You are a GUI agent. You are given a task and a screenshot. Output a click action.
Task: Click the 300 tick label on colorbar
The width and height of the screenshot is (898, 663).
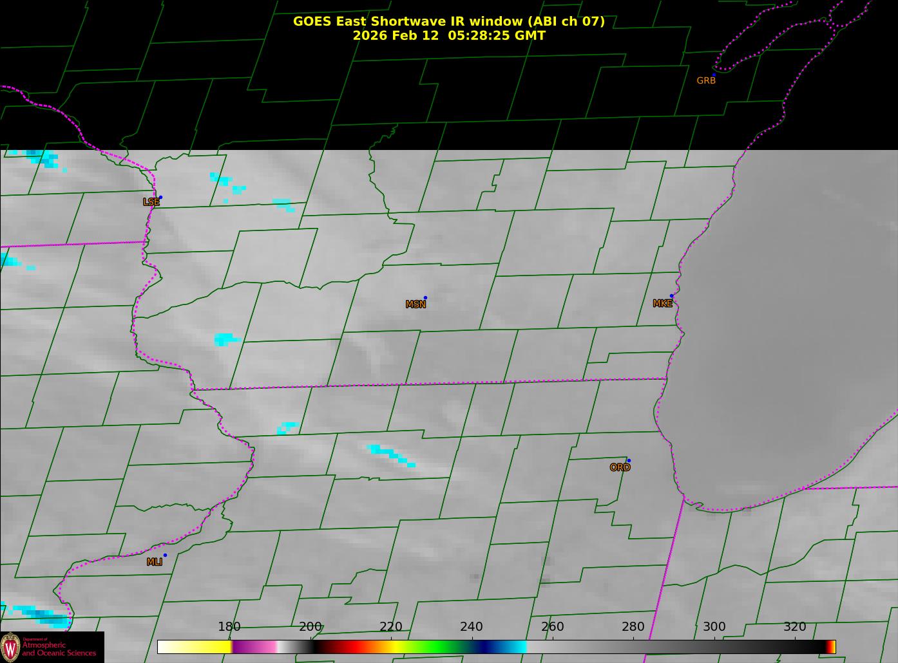pos(714,627)
